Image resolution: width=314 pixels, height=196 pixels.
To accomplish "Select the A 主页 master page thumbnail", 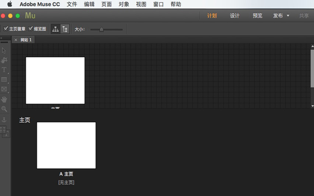I will [x=66, y=145].
